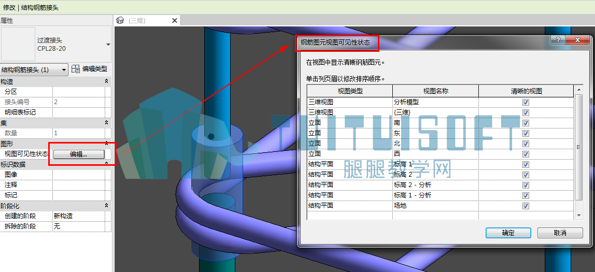Viewport: 595px width, 272px height.
Task: Toggle the 西 elevation checkbox
Action: [526, 154]
